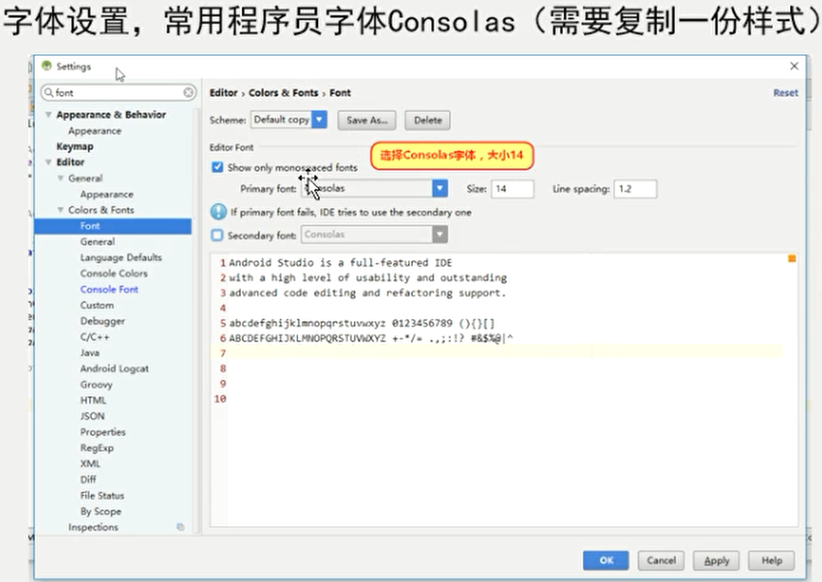Collapse the Appearance & Behavior tree node

point(48,115)
